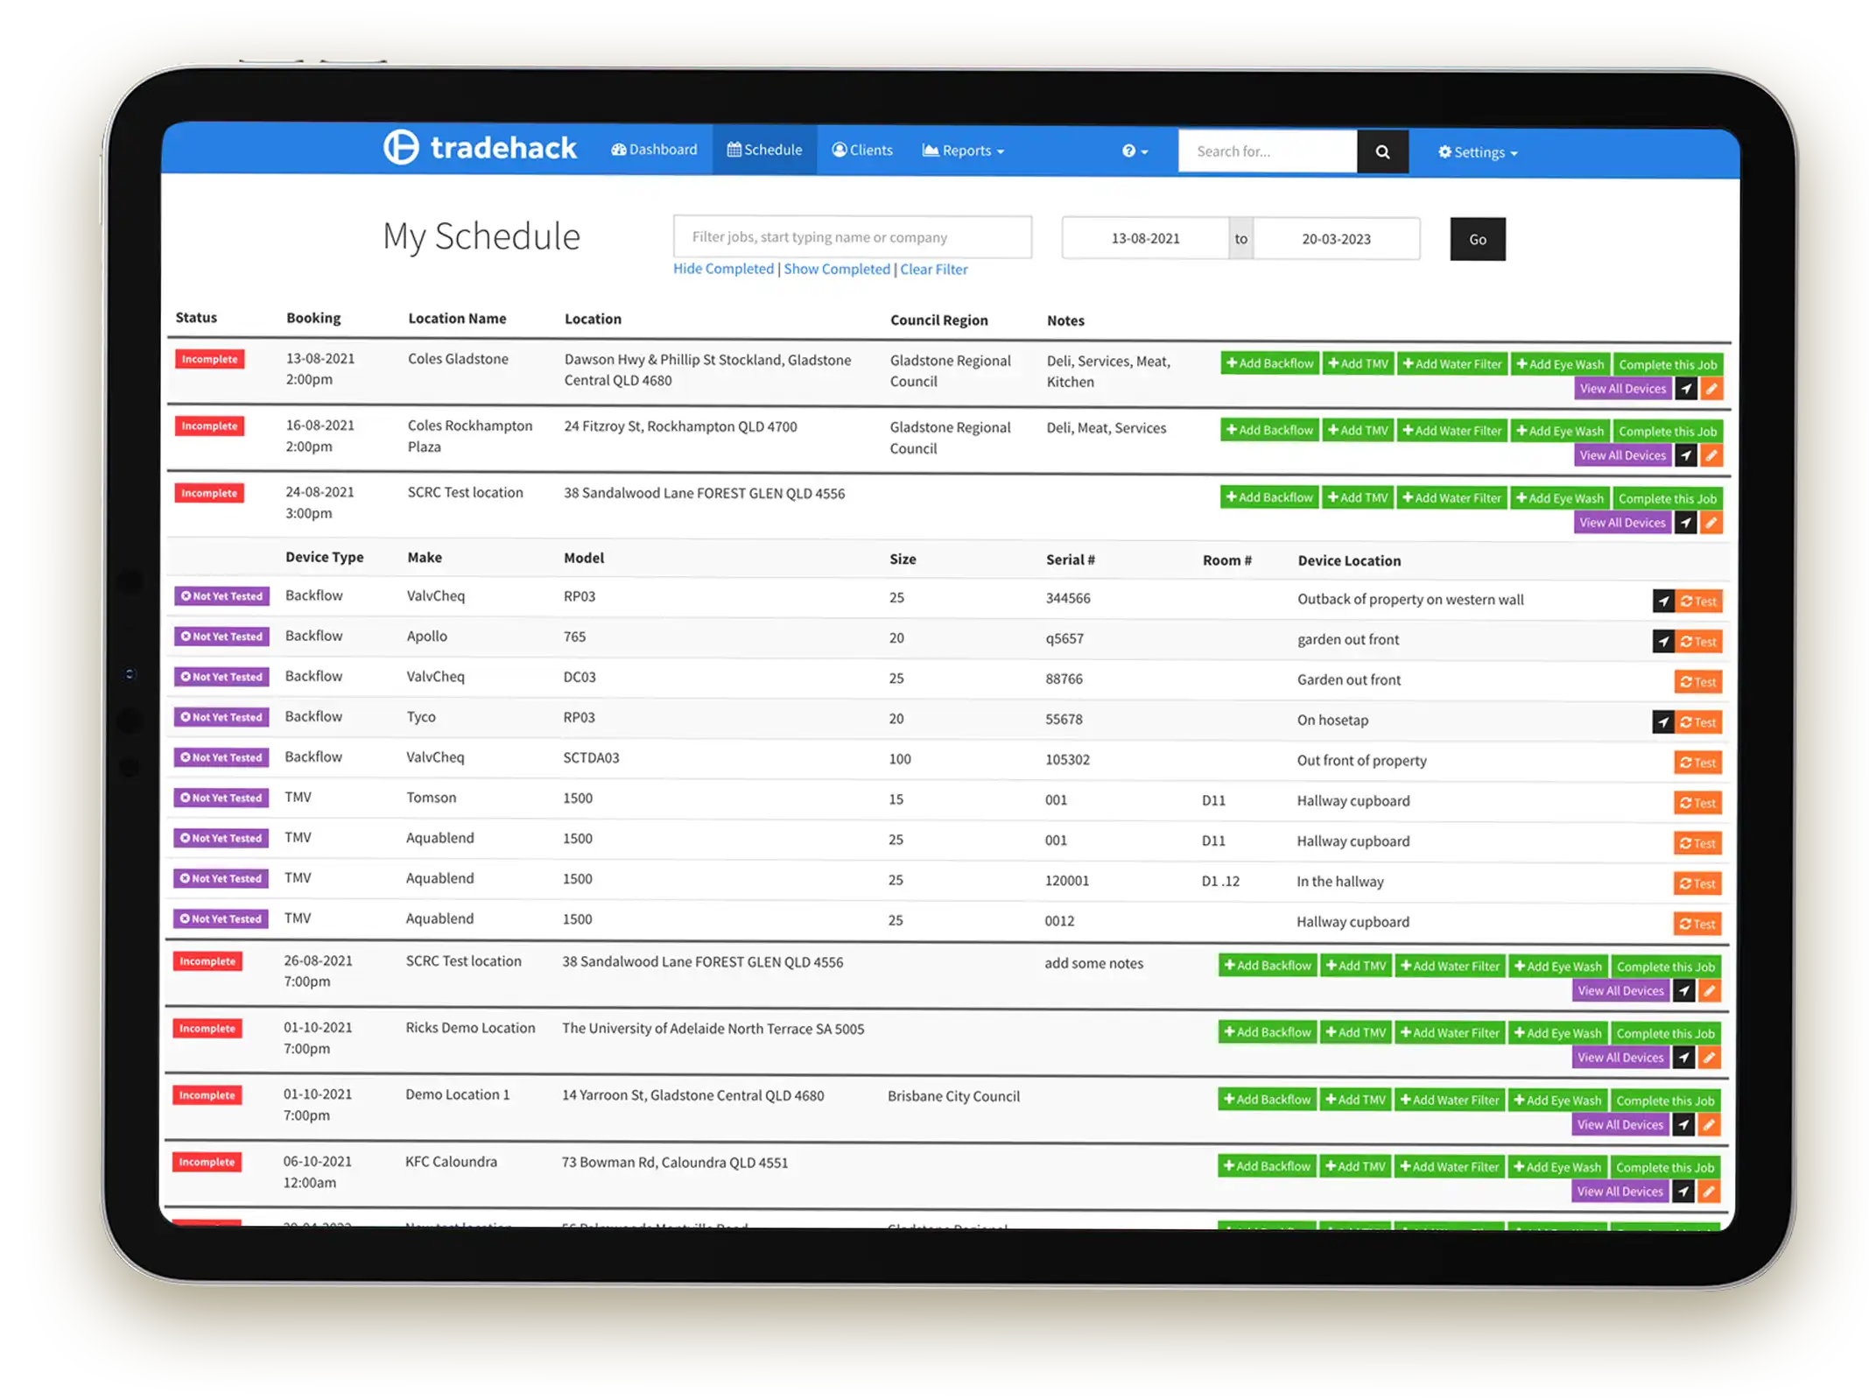
Task: Open the Clients menu item
Action: coord(862,150)
